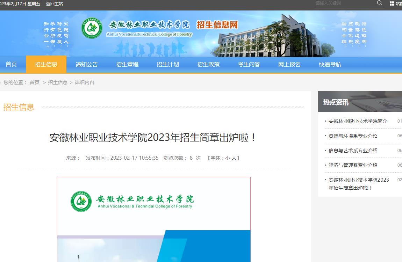402x262 pixels.
Task: Set font size to 大
Action: click(234, 158)
